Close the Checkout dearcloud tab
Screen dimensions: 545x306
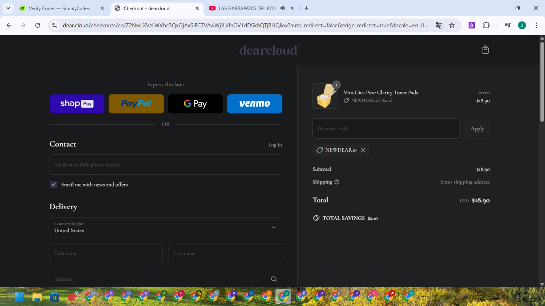pos(197,8)
